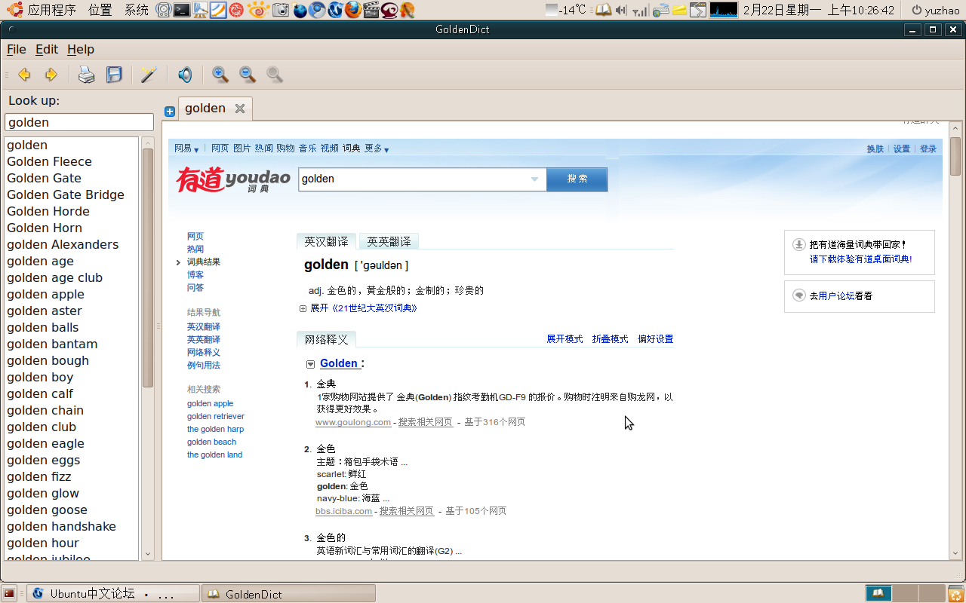Screen dimensions: 966x603
Task: Close the golden tab with its X
Action: tap(240, 109)
